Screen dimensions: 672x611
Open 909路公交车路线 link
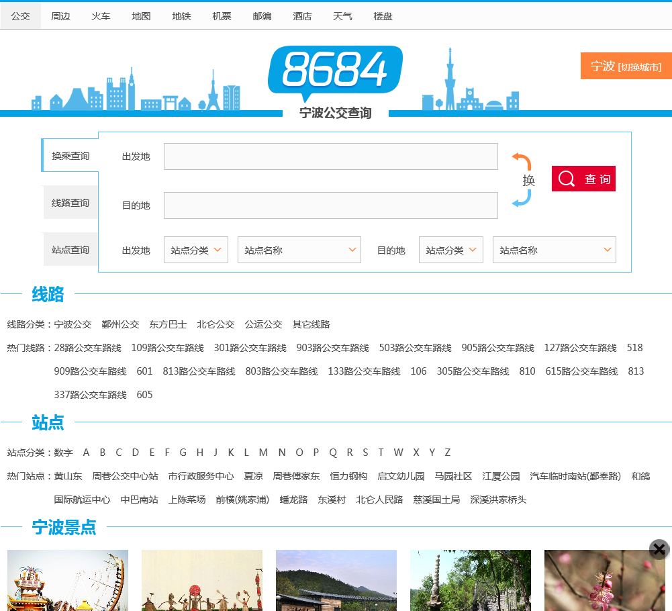click(x=91, y=371)
